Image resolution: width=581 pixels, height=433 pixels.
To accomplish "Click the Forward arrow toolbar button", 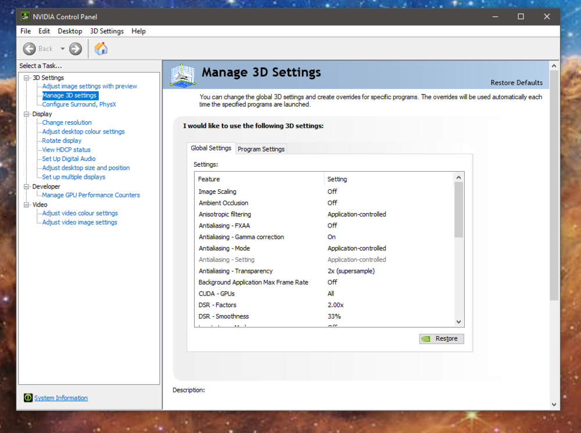I will tap(76, 49).
